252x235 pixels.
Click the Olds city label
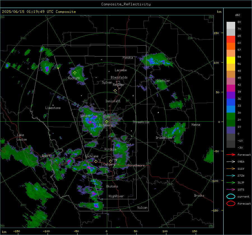click(x=107, y=117)
